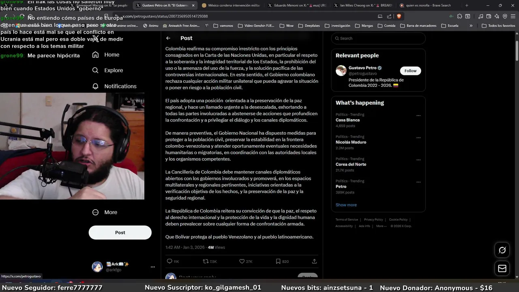Open Brave VPN shield toolbar icon

pos(505,16)
